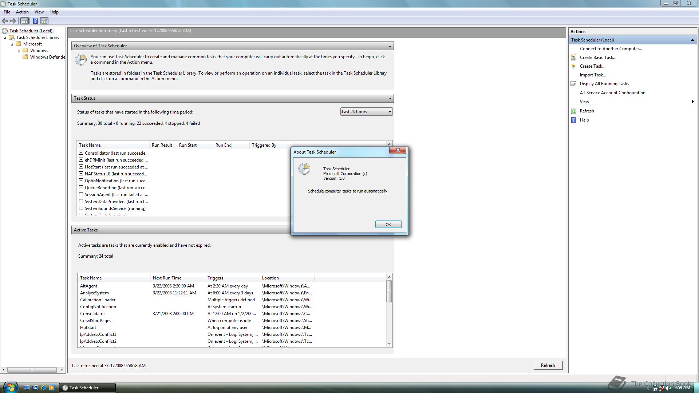Click the Forward arrow in the toolbar

point(13,21)
